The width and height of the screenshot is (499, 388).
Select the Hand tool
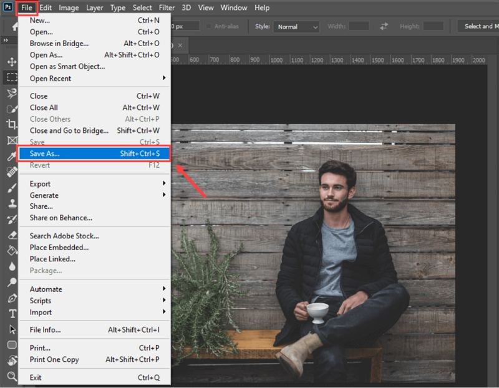(11, 361)
